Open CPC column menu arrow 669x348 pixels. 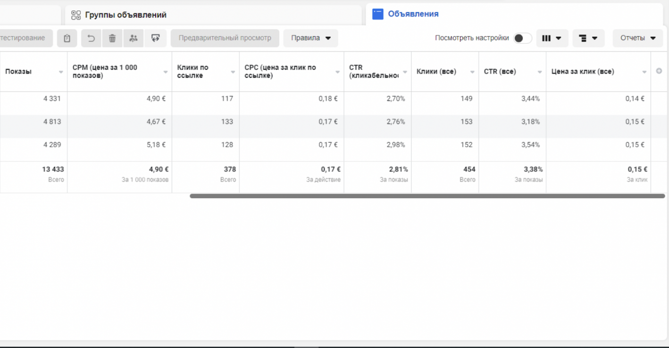click(x=338, y=72)
